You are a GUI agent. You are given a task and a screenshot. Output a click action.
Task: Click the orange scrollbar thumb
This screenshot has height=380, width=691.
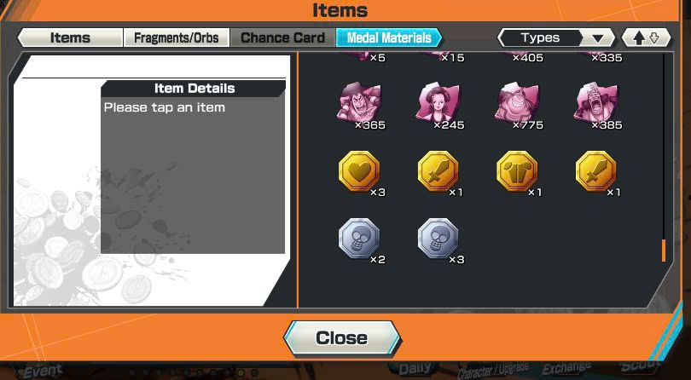point(664,250)
